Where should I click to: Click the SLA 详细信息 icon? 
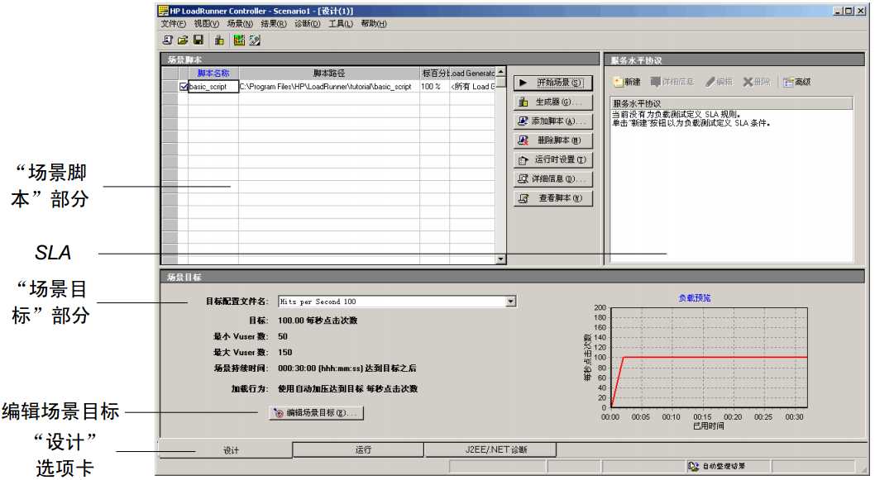656,82
